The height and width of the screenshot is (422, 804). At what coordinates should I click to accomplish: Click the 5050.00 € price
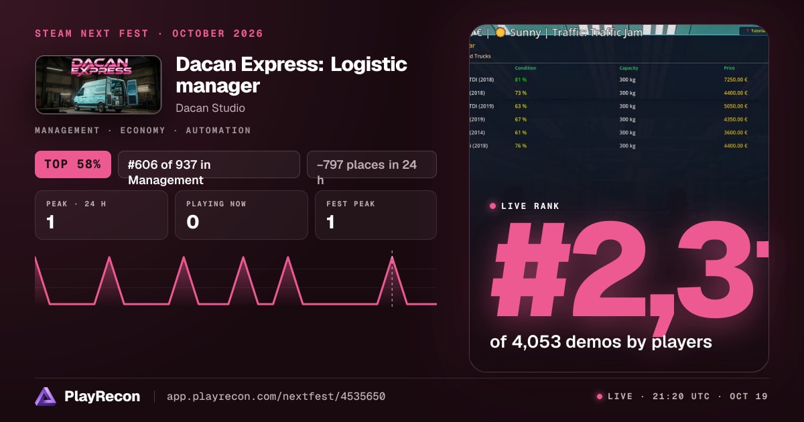coord(735,106)
